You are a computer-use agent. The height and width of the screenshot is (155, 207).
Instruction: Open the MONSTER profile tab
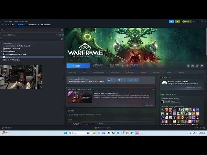point(46,25)
